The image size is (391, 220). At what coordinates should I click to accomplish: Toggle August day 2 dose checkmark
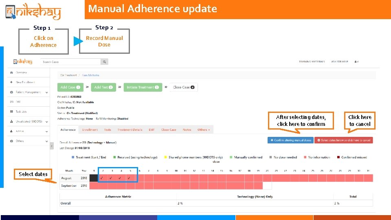[x=101, y=178]
